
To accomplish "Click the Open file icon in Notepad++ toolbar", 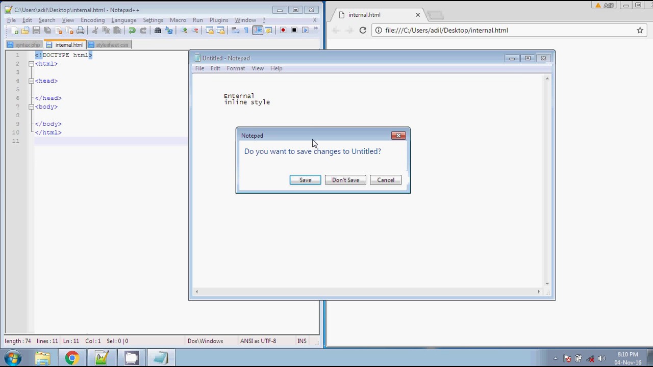I will pos(25,31).
